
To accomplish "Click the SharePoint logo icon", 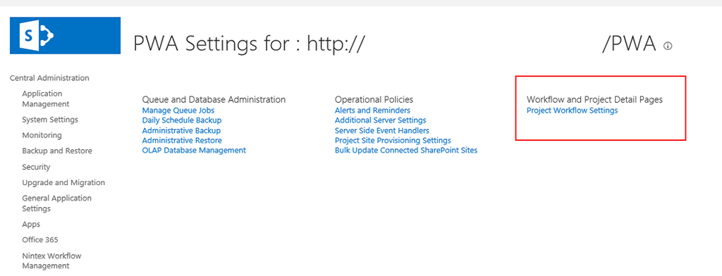I will (65, 35).
